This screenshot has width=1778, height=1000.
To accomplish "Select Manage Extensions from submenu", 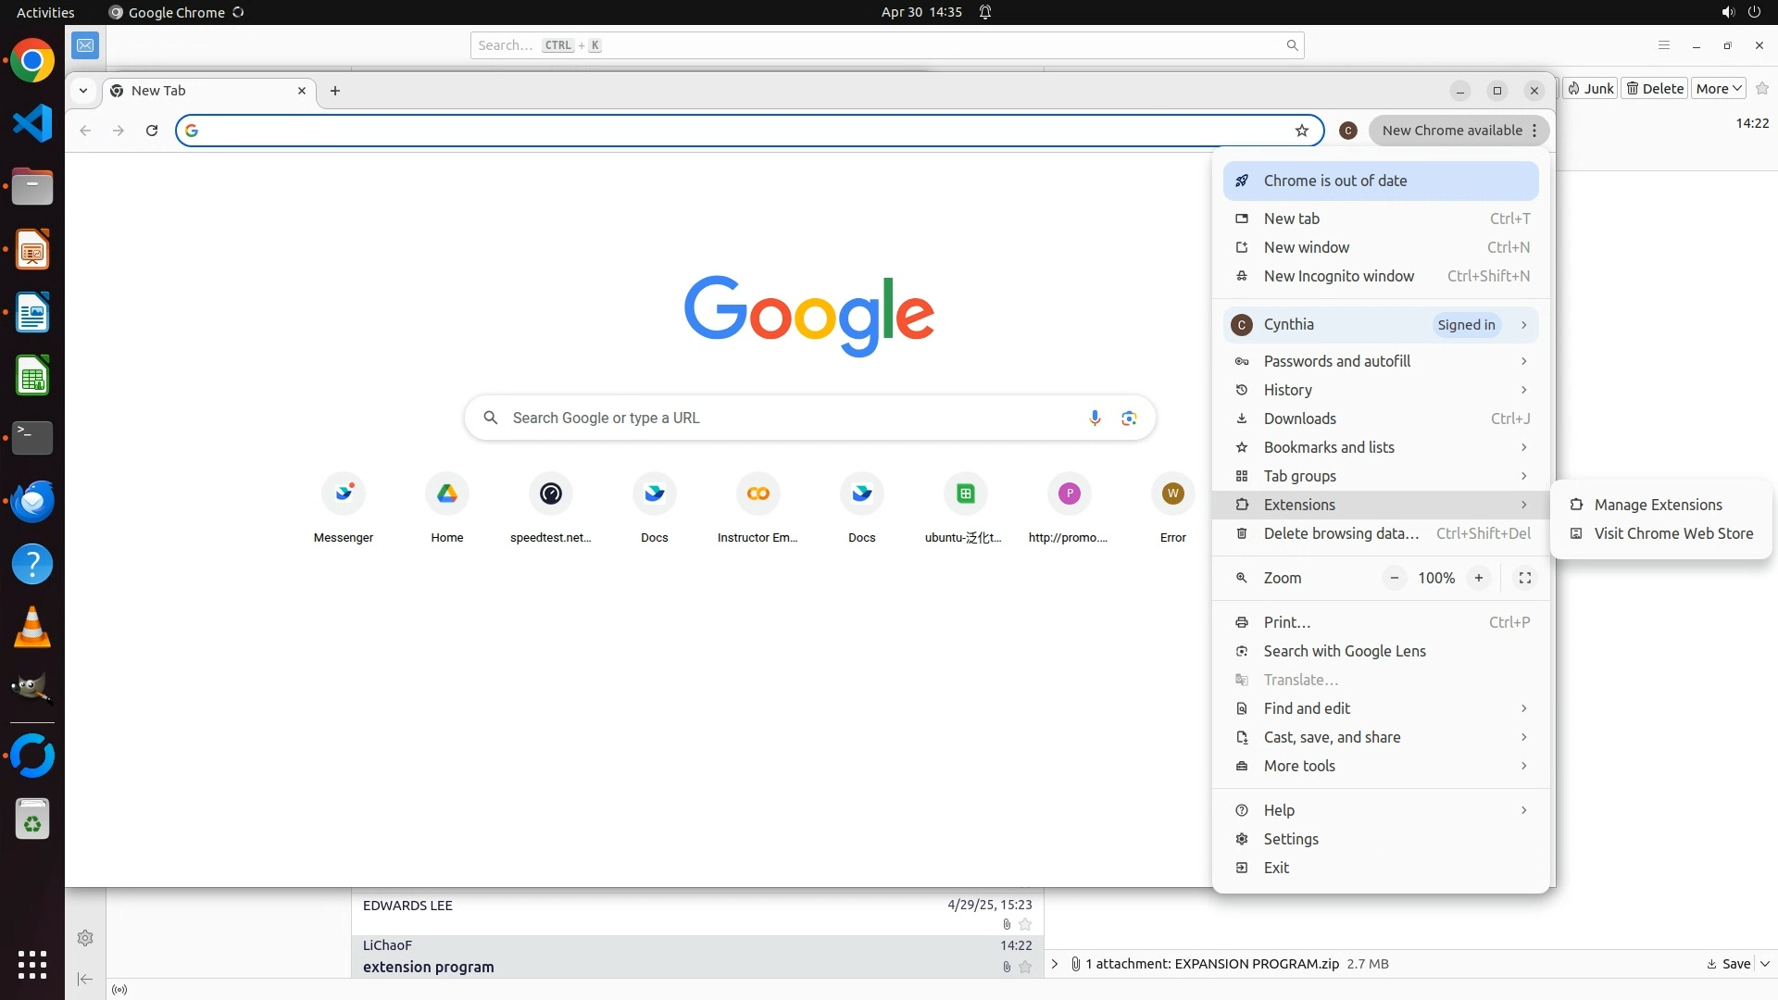I will pos(1658,505).
